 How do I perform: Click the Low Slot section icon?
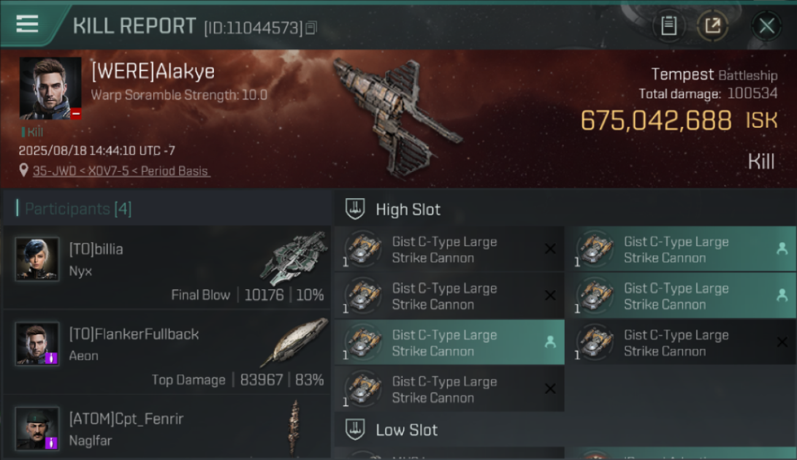[x=356, y=429]
